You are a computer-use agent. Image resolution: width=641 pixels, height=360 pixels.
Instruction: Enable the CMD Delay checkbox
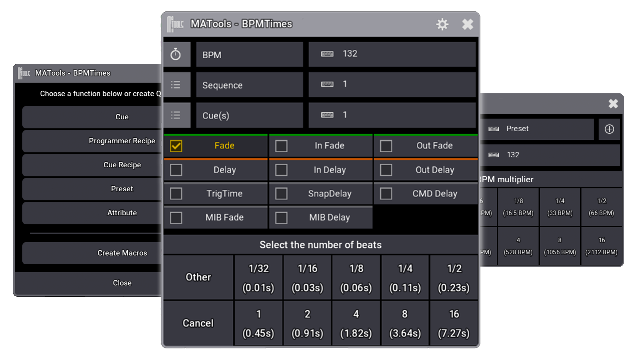386,194
